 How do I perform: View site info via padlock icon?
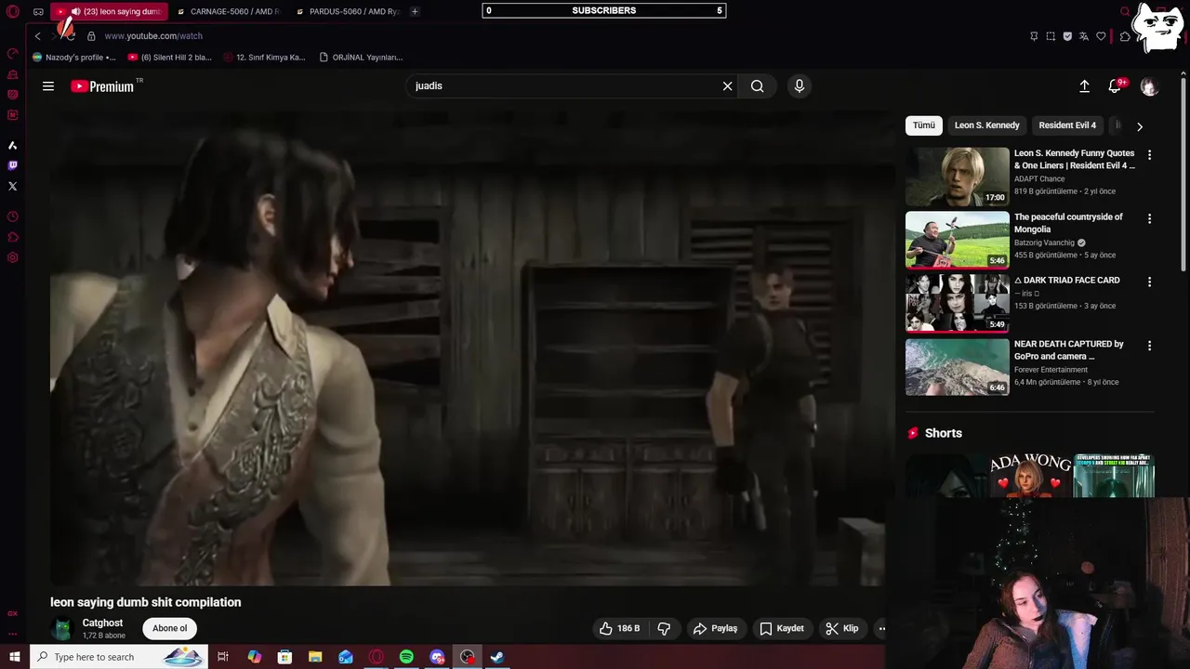click(91, 36)
